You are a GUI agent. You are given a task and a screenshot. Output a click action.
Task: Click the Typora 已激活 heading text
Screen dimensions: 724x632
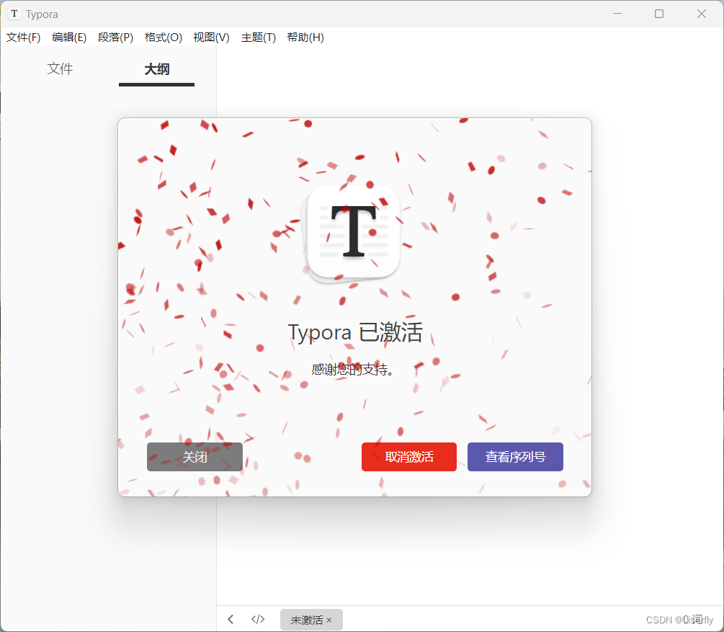click(x=355, y=332)
